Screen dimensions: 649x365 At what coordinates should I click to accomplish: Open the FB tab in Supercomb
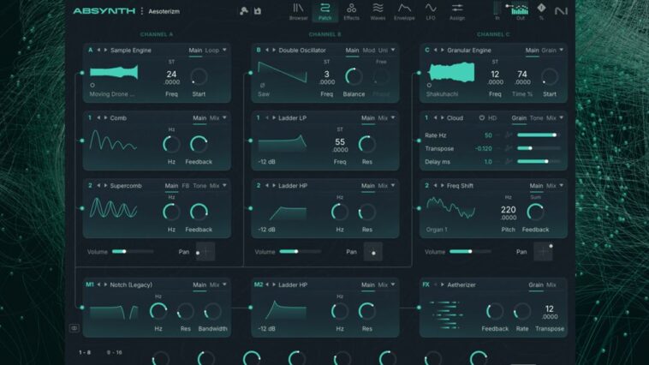[186, 186]
